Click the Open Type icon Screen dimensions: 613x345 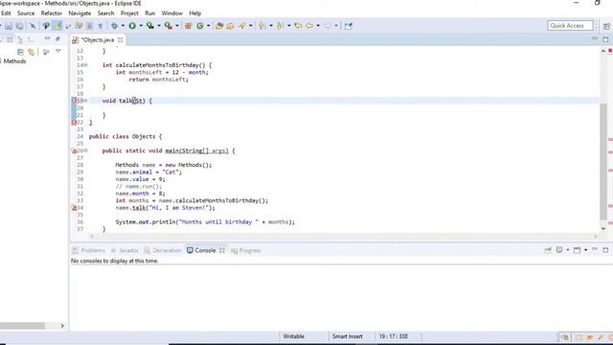point(219,26)
